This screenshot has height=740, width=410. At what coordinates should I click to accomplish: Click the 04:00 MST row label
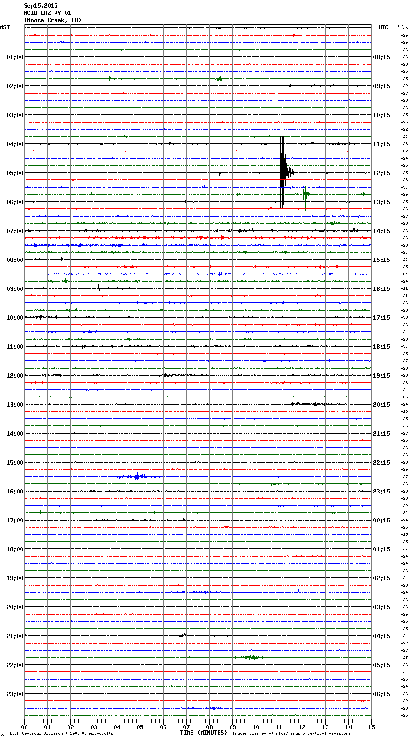coord(14,144)
